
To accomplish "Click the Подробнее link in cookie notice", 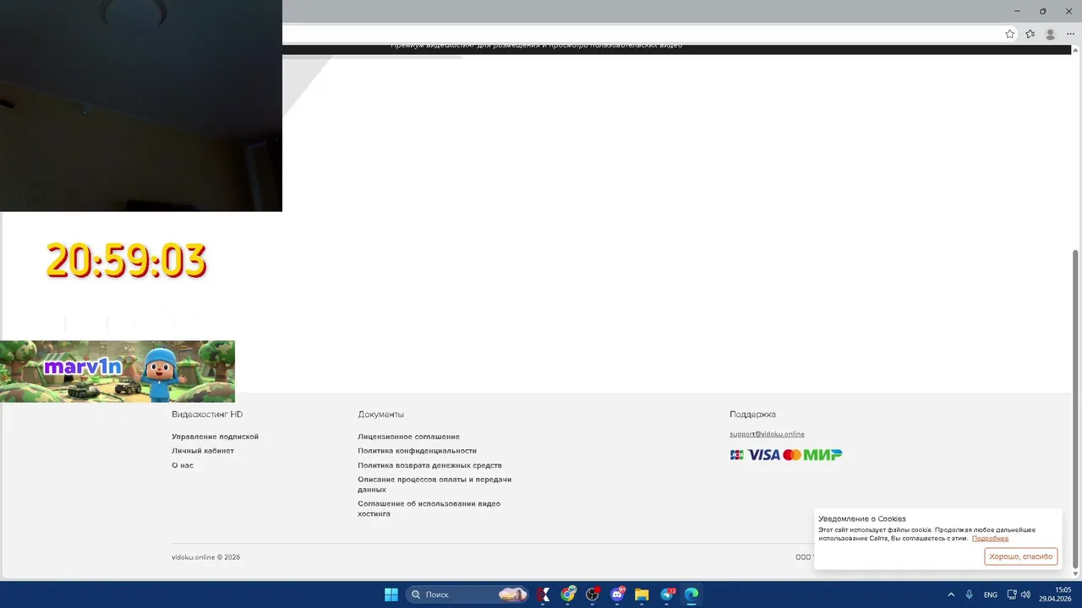I will [x=990, y=538].
